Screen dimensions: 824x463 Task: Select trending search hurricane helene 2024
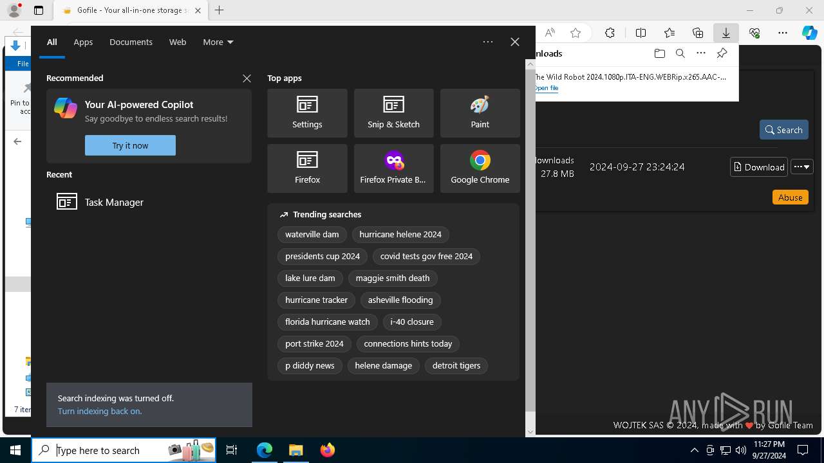click(400, 235)
